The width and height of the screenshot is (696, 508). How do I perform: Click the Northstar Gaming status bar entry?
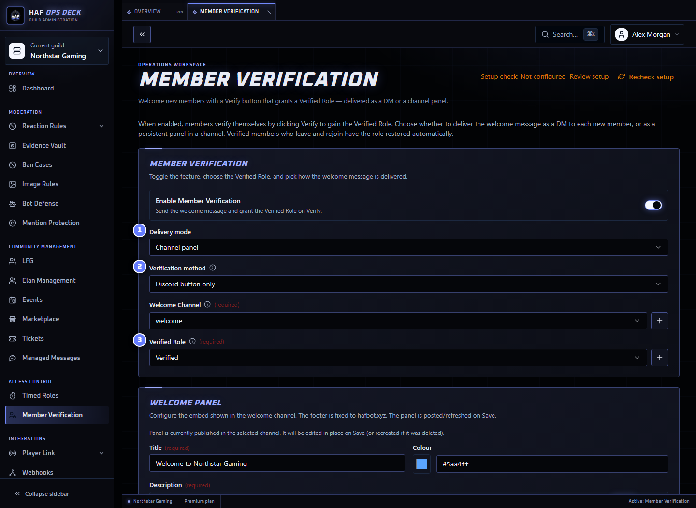150,501
